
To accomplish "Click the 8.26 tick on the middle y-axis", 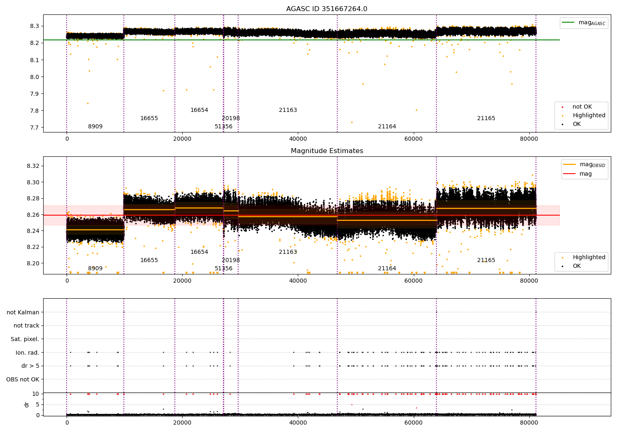I will point(33,215).
